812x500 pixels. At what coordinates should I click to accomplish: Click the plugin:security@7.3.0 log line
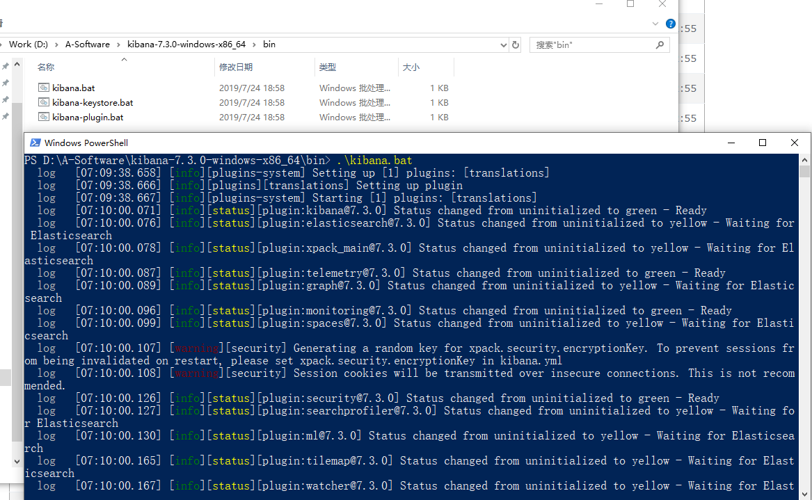point(378,398)
